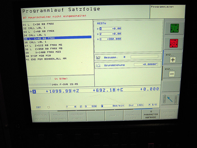Switch to the Programmieren mode tab
The image size is (197, 148).
point(167,12)
